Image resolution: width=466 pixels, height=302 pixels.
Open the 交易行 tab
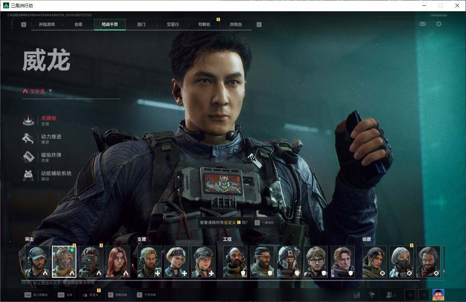[173, 25]
